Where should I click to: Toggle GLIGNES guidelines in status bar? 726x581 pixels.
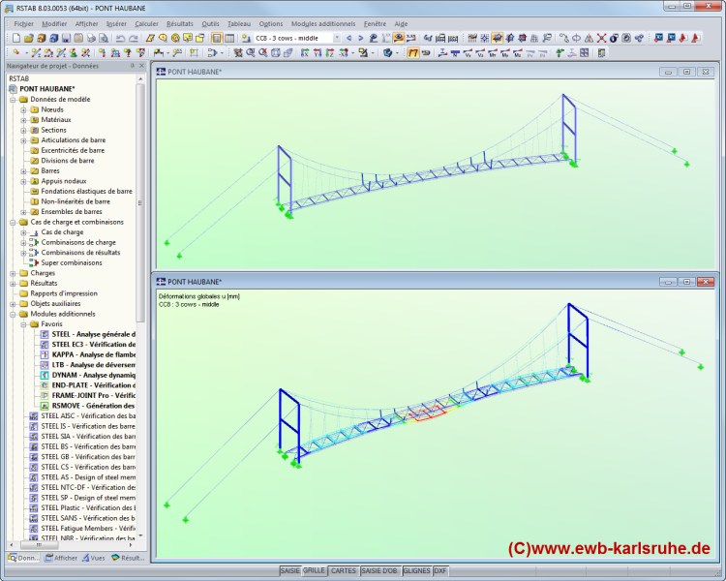(416, 570)
